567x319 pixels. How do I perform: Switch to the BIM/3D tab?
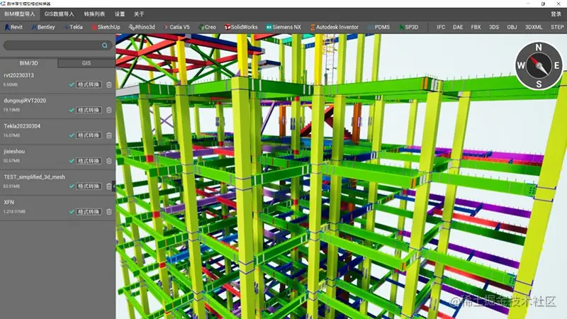point(29,63)
